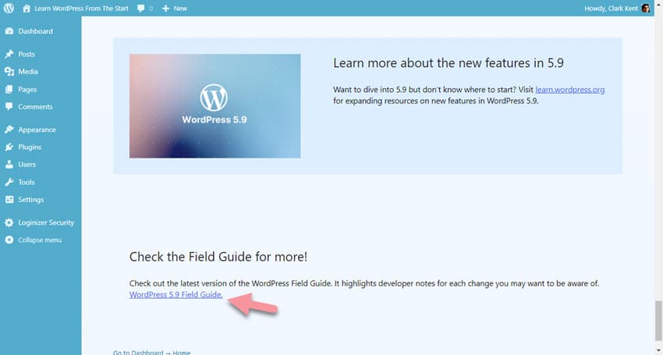Follow the learn.wordpress.org link
Screen dimensions: 663x355
[570, 89]
